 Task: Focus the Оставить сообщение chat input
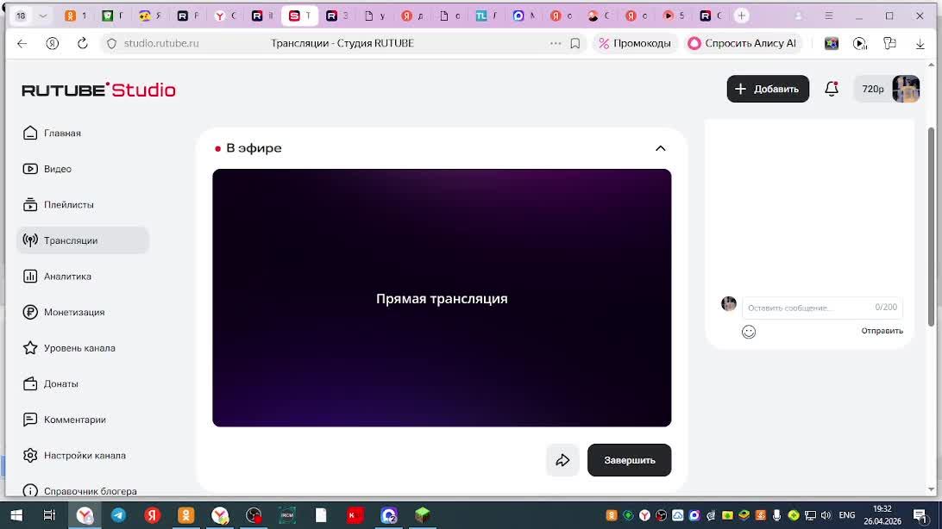pyautogui.click(x=822, y=308)
